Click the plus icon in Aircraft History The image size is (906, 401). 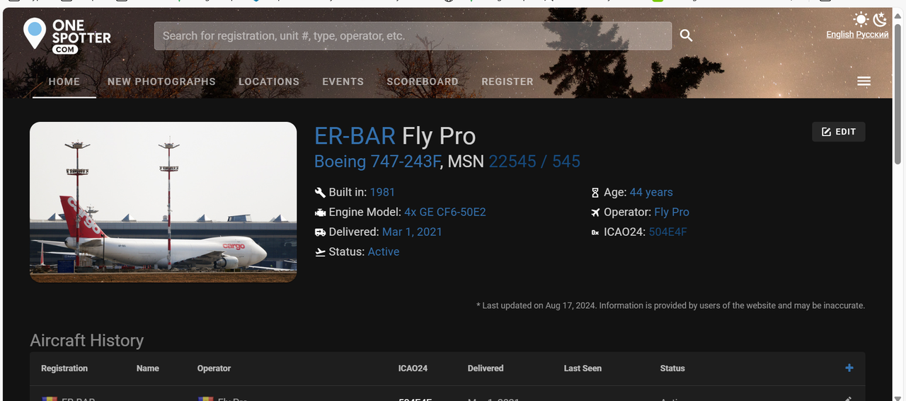tap(849, 368)
